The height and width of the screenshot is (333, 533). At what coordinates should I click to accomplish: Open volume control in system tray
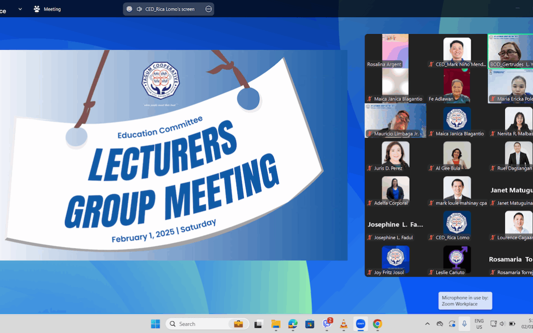click(502, 324)
